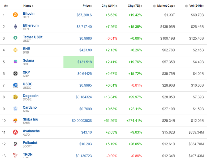
Task: Open the Ethereum link
Action: pos(31,25)
